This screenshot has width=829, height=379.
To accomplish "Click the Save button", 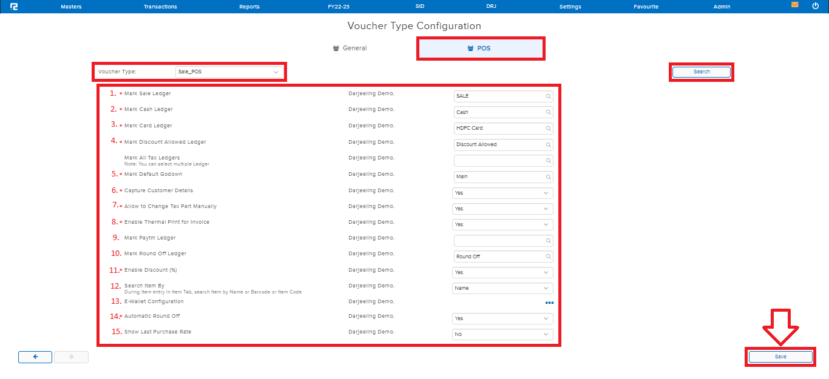I will (780, 357).
